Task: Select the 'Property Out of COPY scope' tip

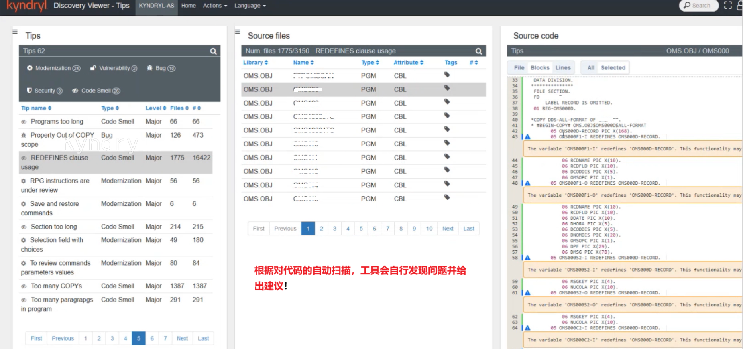Action: [116, 140]
